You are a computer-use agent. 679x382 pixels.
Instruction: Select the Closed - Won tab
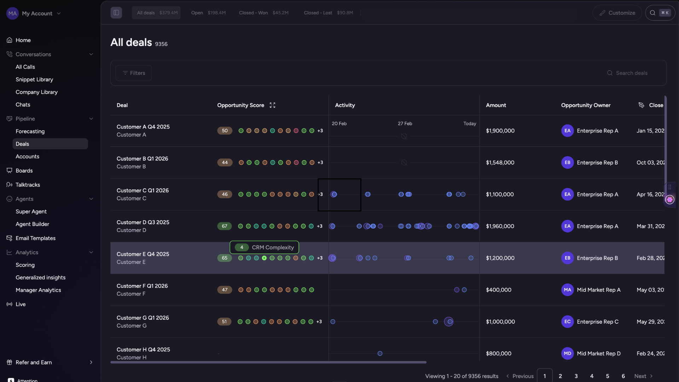coord(263,13)
